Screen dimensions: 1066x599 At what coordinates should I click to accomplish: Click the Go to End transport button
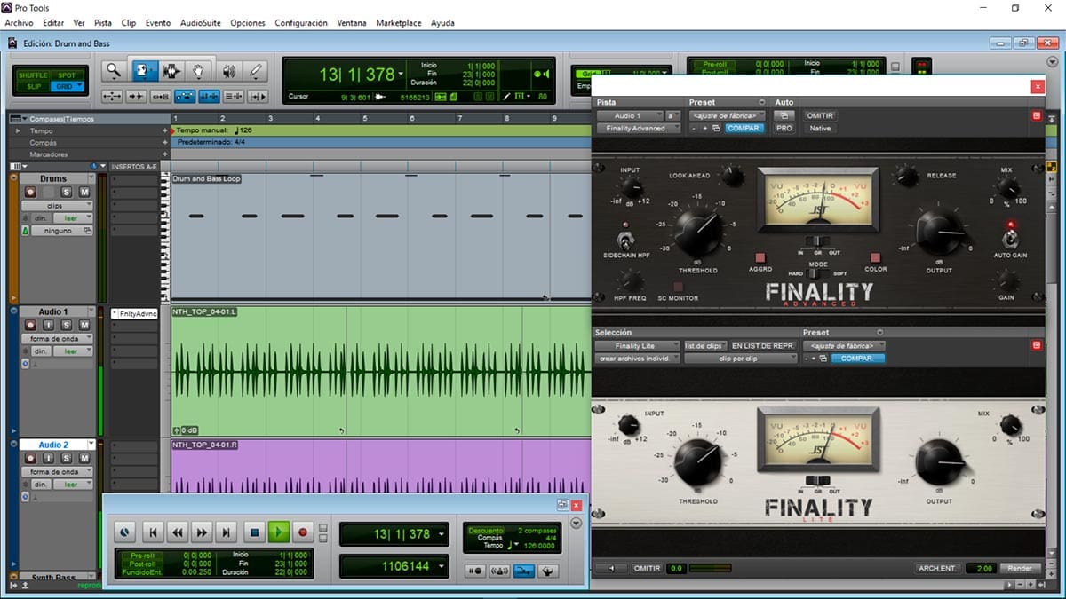click(x=227, y=532)
